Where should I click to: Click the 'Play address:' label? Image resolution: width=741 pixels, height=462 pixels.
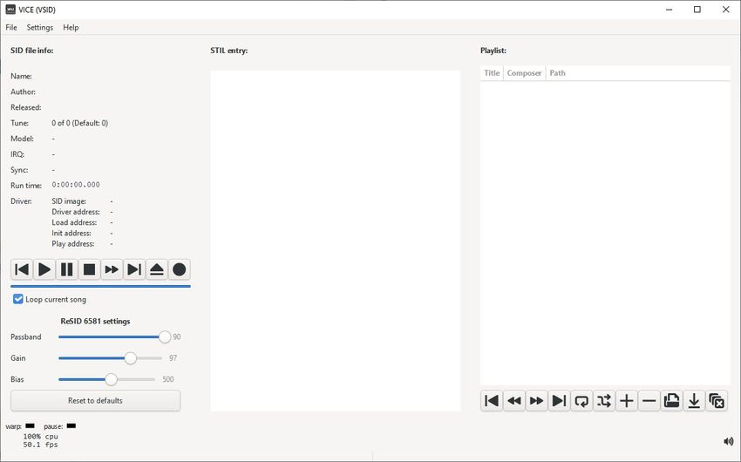pyautogui.click(x=72, y=244)
